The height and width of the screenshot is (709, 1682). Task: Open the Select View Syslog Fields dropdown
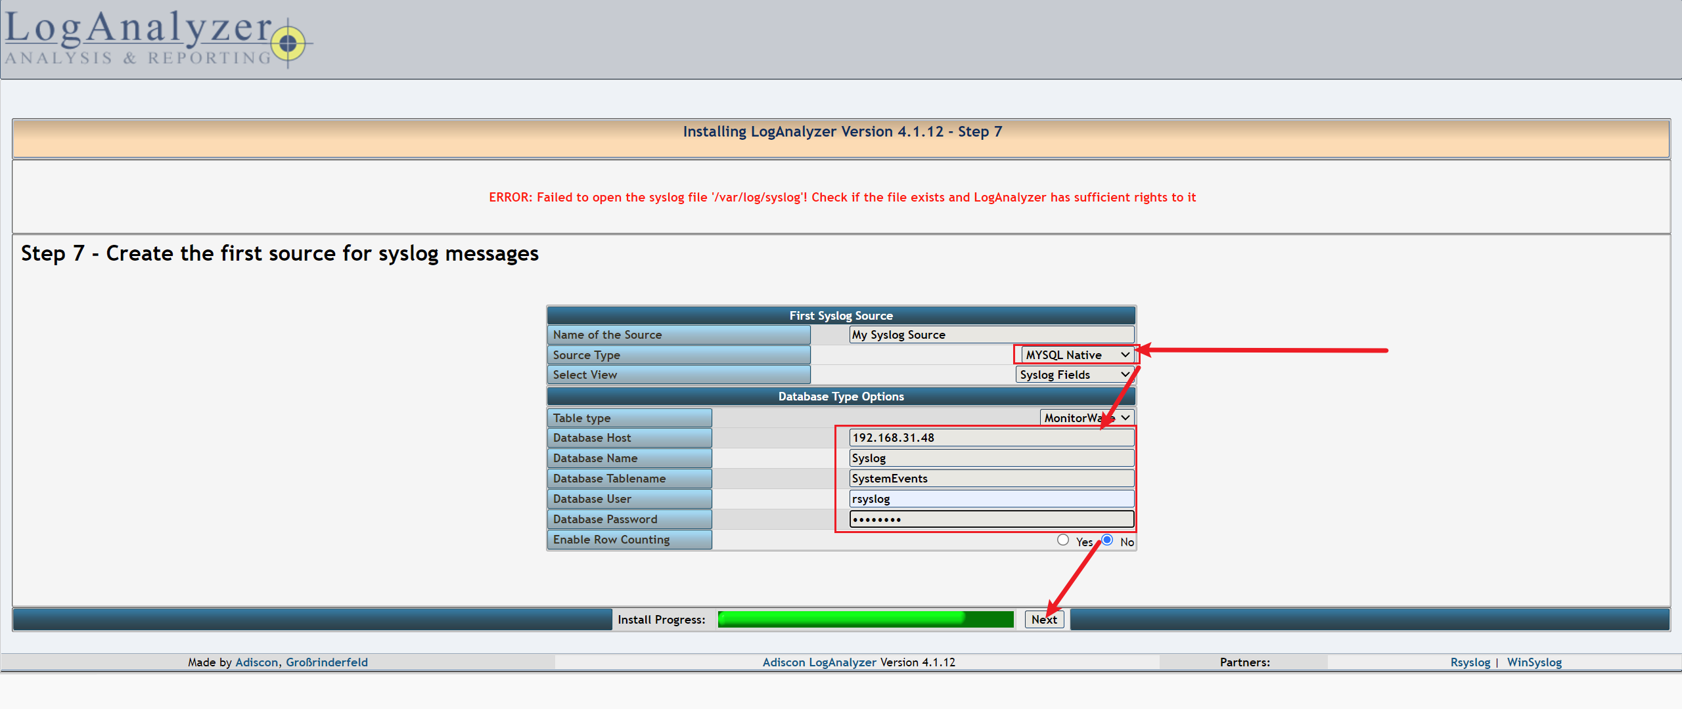pos(1074,375)
